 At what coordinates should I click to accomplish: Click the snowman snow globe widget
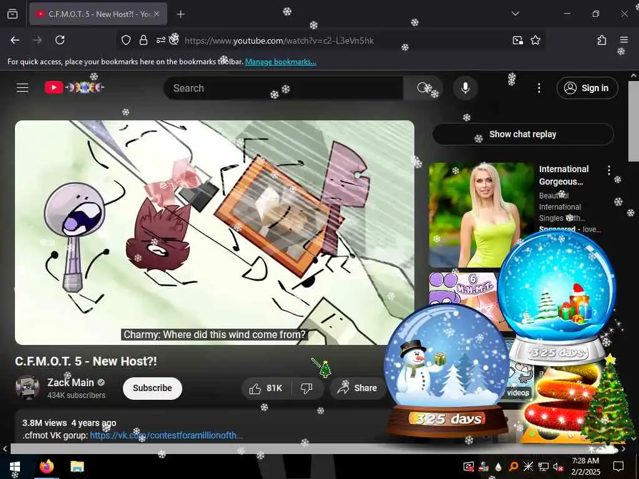[x=447, y=370]
